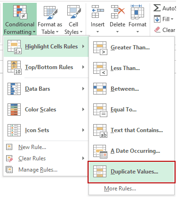Choose Less Than... menu entry

(131, 68)
